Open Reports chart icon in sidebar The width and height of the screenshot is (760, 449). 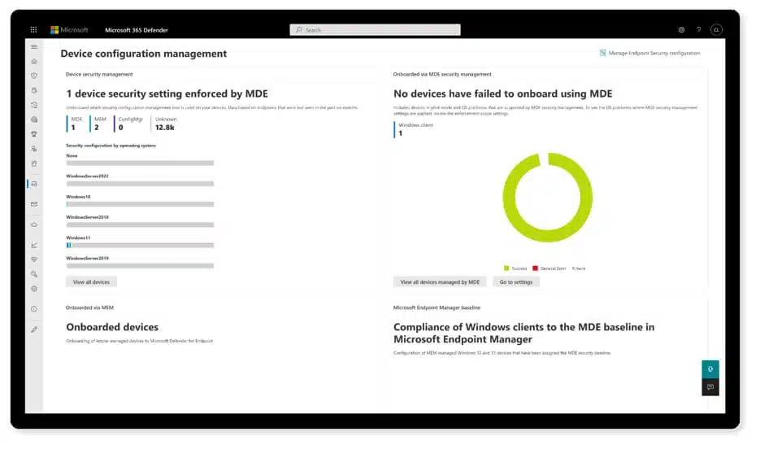[34, 245]
